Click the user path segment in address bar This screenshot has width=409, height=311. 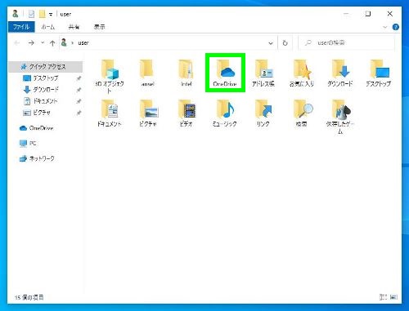(83, 42)
